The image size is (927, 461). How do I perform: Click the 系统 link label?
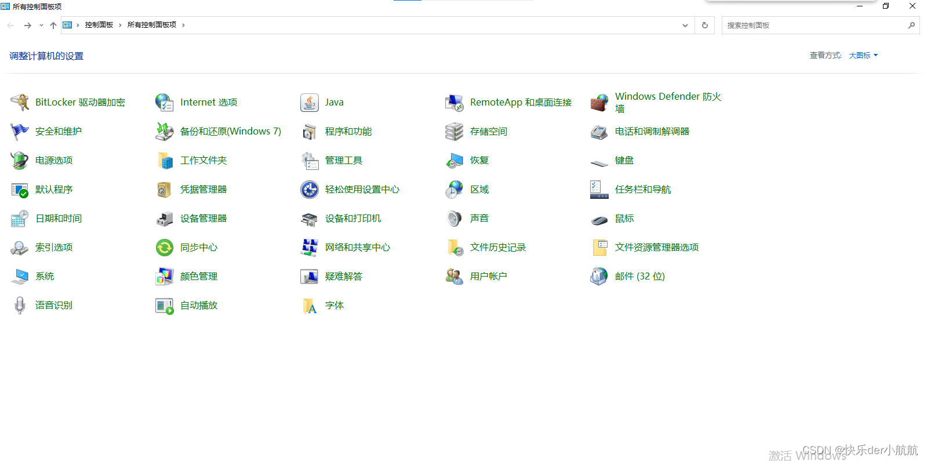coord(45,277)
